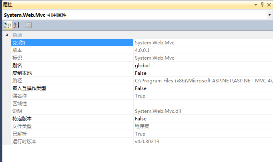The image size is (273, 162).
Task: Click the False value for 嵌入互操作类型
Action: click(x=141, y=88)
